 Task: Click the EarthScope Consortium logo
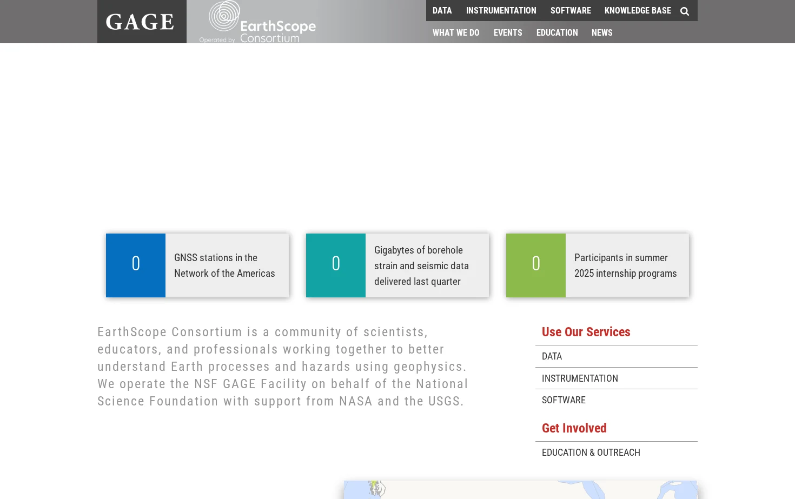257,22
